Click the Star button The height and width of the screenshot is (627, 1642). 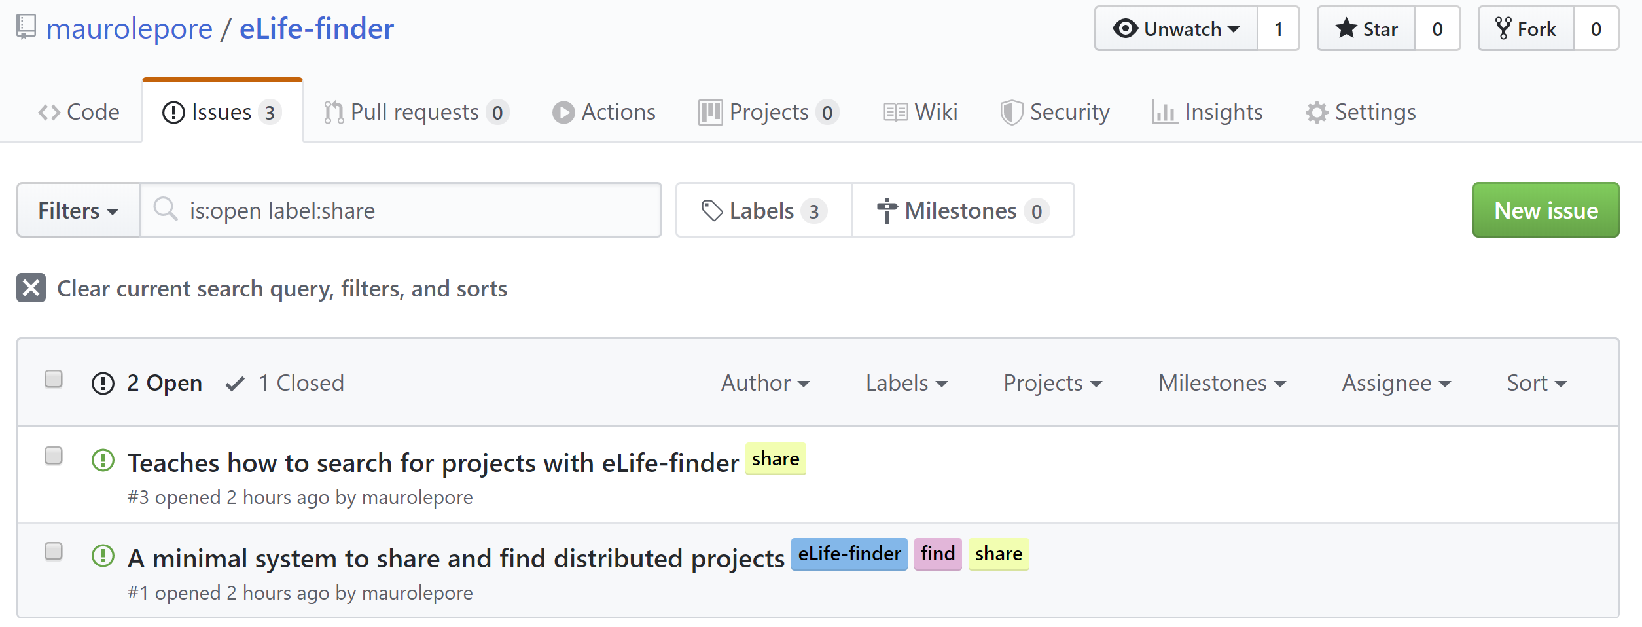pyautogui.click(x=1366, y=29)
